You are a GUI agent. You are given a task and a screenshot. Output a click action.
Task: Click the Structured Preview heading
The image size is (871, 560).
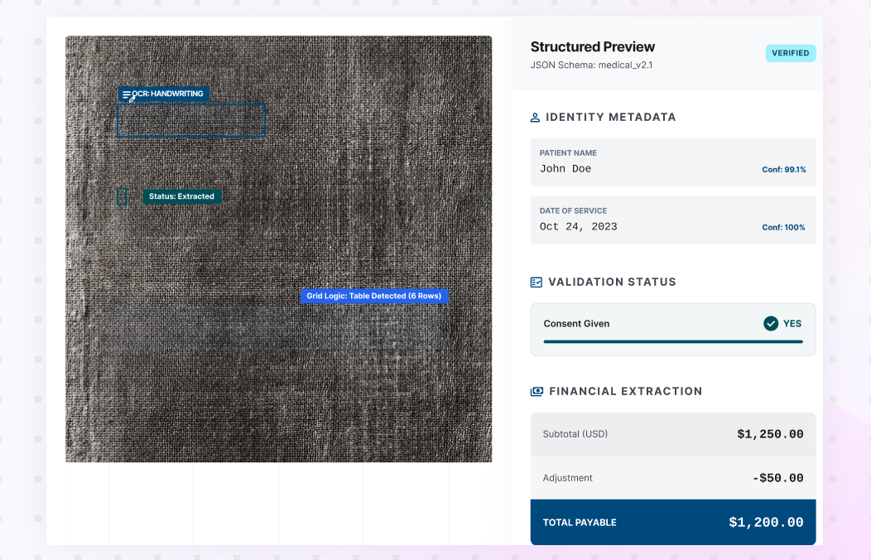[x=592, y=46]
